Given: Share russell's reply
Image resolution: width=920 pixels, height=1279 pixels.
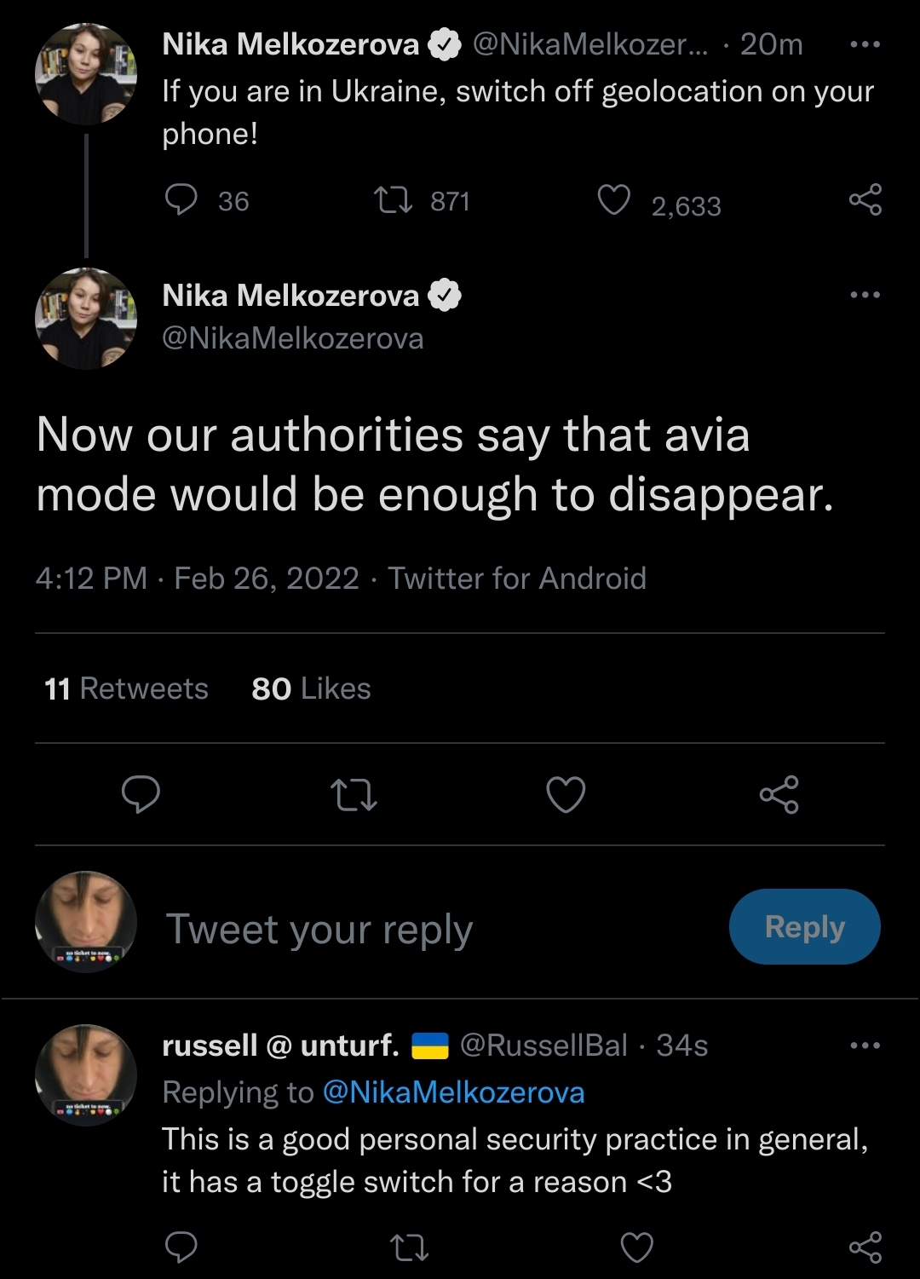Looking at the screenshot, I should click(x=865, y=1247).
